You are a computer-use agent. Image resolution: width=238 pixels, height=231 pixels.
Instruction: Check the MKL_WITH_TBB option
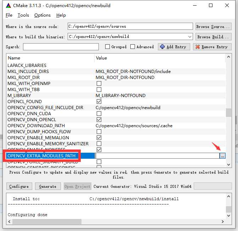click(99, 89)
